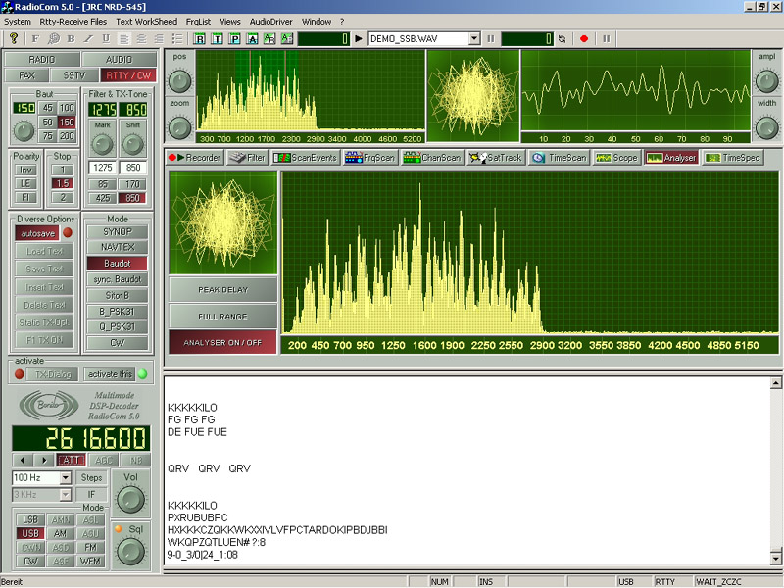The width and height of the screenshot is (784, 588).
Task: Open the AudioDriver menu
Action: click(271, 22)
